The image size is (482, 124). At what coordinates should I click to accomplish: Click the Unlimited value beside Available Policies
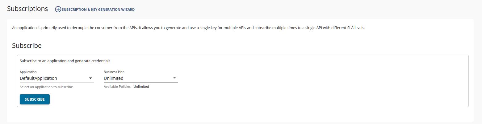pyautogui.click(x=141, y=87)
